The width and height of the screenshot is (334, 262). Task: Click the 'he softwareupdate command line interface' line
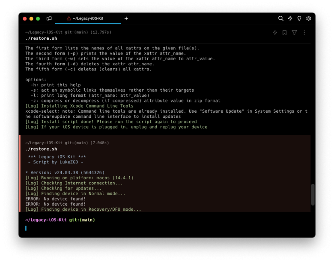103,116
